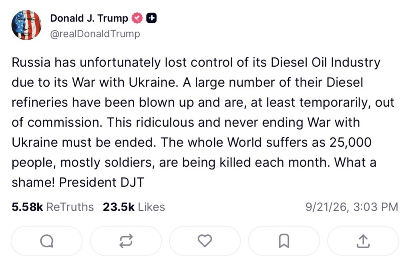
Task: Click 'Diesel Oil Industry' in first line
Action: pyautogui.click(x=325, y=63)
